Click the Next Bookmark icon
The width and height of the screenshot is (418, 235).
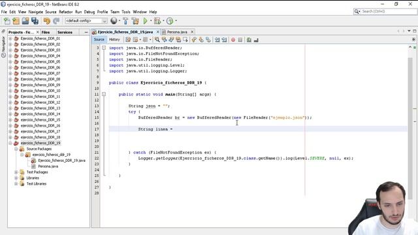coord(201,40)
